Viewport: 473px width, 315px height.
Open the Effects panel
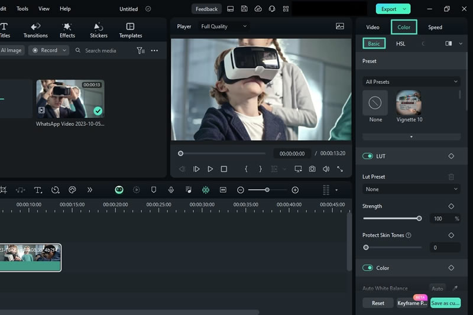click(67, 31)
